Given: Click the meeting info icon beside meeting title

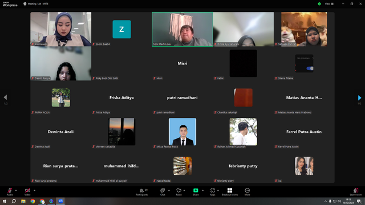Looking at the screenshot, I should click(x=25, y=4).
